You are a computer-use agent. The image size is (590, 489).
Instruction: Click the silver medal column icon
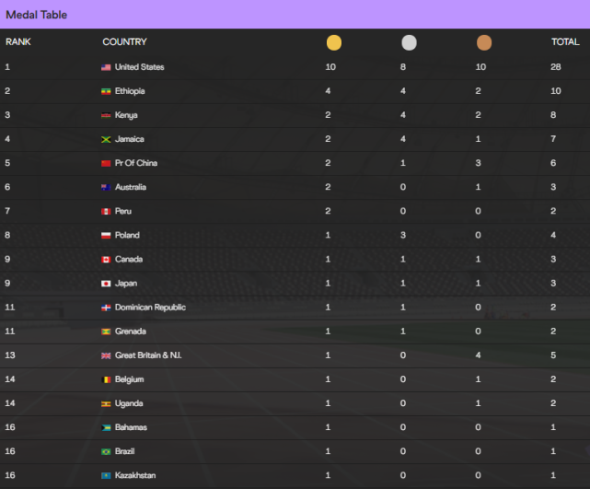pos(409,42)
